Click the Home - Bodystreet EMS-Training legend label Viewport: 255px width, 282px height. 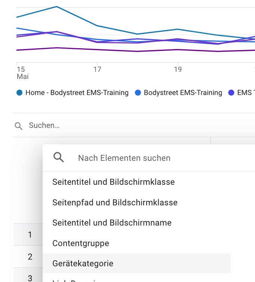[x=77, y=93]
